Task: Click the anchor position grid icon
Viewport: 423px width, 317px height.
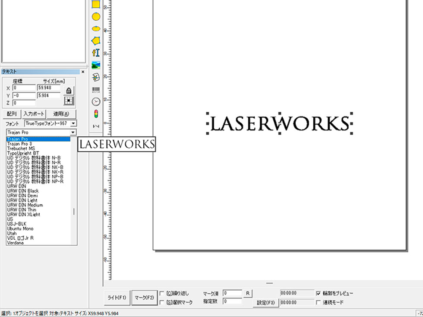Action: [x=69, y=101]
